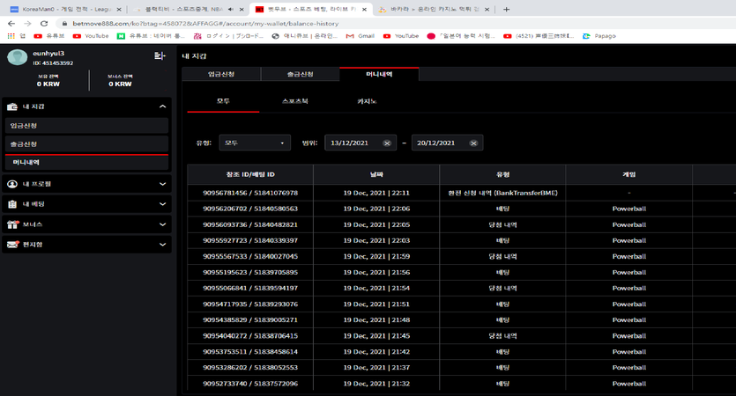Click the mute speaker icon on second tab
Image resolution: width=736 pixels, height=396 pixels.
[x=231, y=10]
